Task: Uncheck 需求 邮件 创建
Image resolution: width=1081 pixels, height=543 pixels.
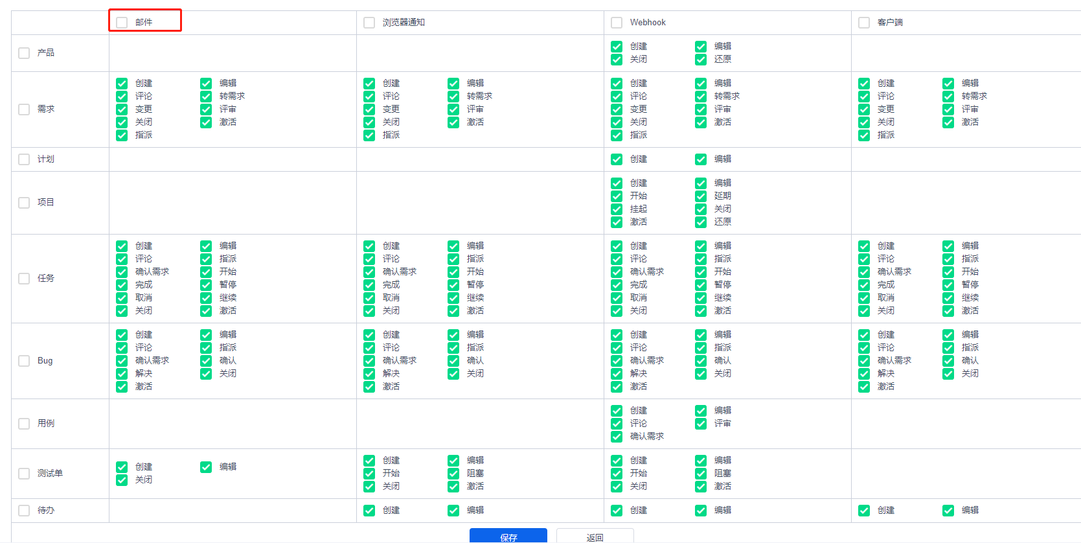Action: [122, 84]
